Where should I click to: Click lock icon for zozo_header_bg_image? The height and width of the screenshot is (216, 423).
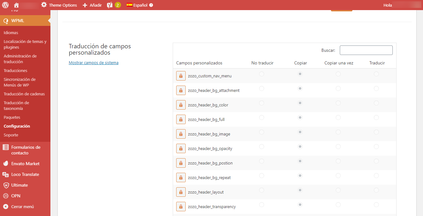click(x=181, y=134)
